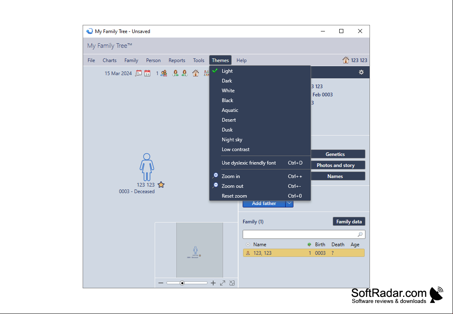Maximize the My Family Tree window
Screen dimensions: 453x314
click(341, 31)
